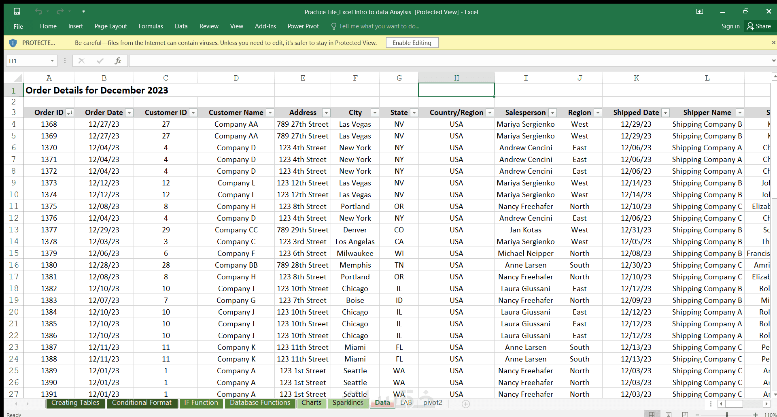The image size is (777, 417).
Task: Click the Sign in link
Action: click(x=730, y=26)
